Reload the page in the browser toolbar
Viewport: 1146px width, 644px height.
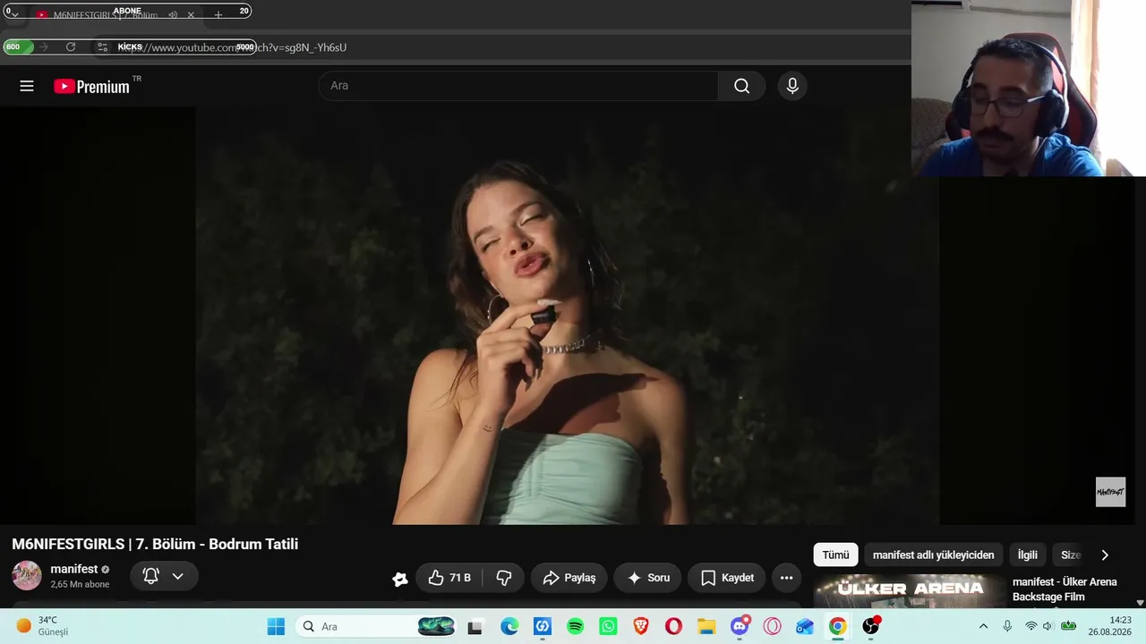click(x=71, y=47)
